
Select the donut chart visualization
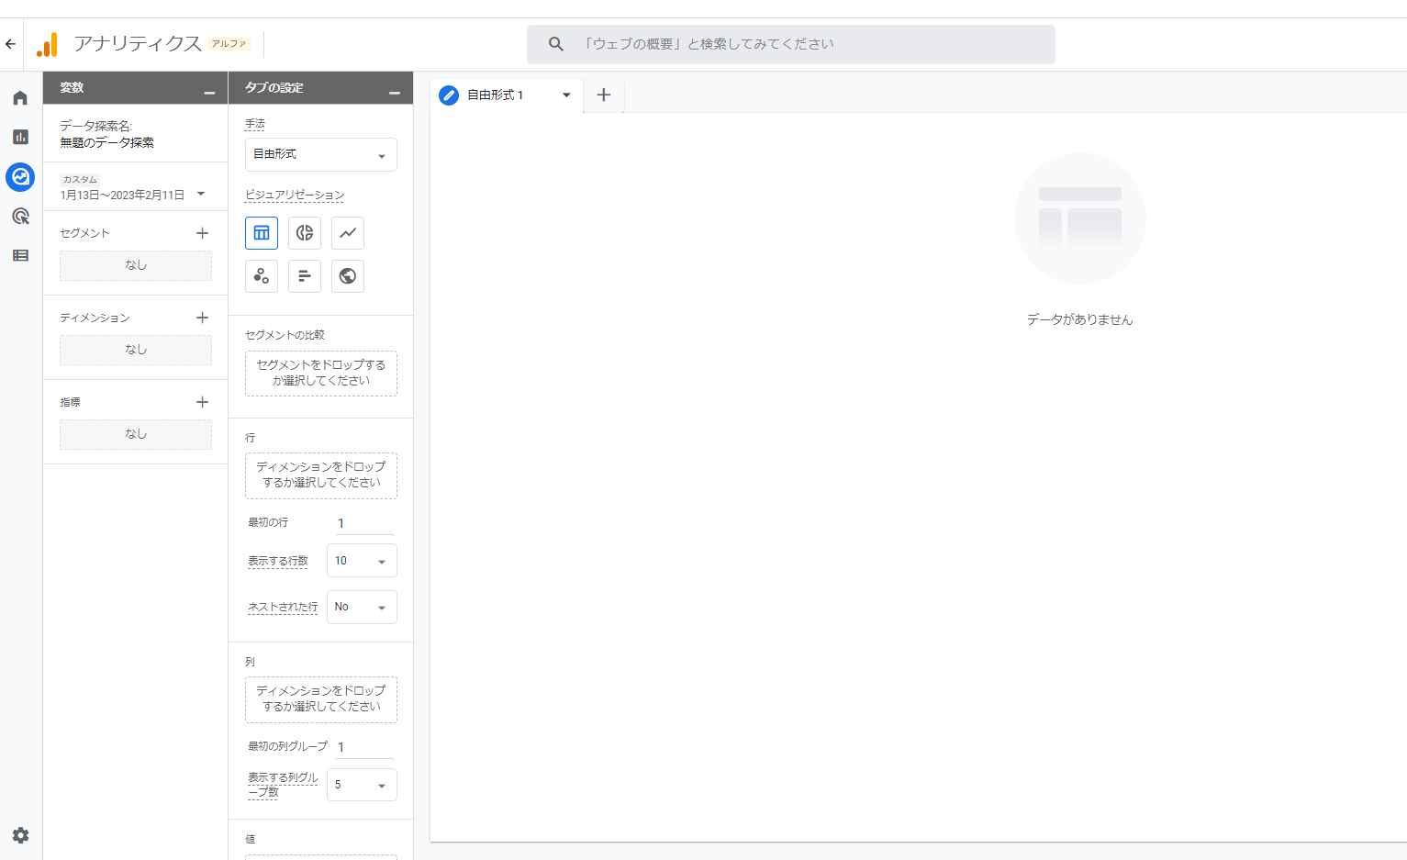click(x=305, y=233)
